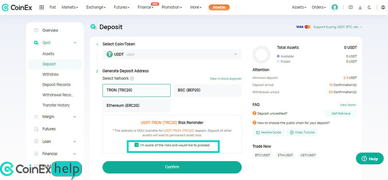The width and height of the screenshot is (388, 180).
Task: Select the Ethereum (ERC20) network
Action: (137, 105)
